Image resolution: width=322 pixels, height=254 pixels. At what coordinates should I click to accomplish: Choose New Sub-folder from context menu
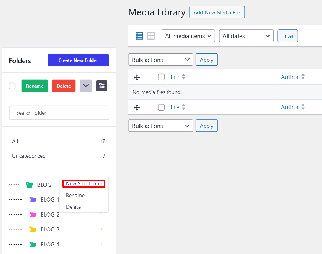tap(84, 183)
